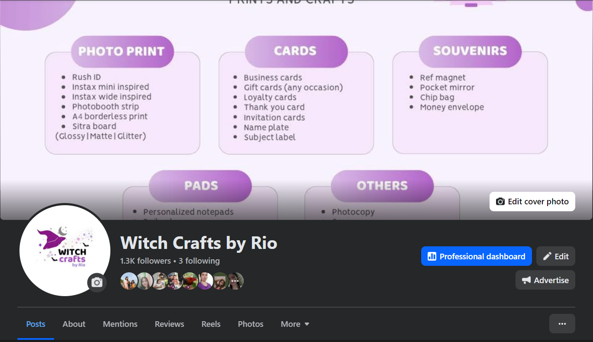The width and height of the screenshot is (593, 342).
Task: Click the pencil Edit button beside Professional dashboard
Action: [x=555, y=256]
